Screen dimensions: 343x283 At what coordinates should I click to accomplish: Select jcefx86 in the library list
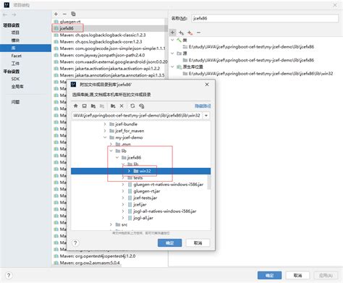(109, 28)
